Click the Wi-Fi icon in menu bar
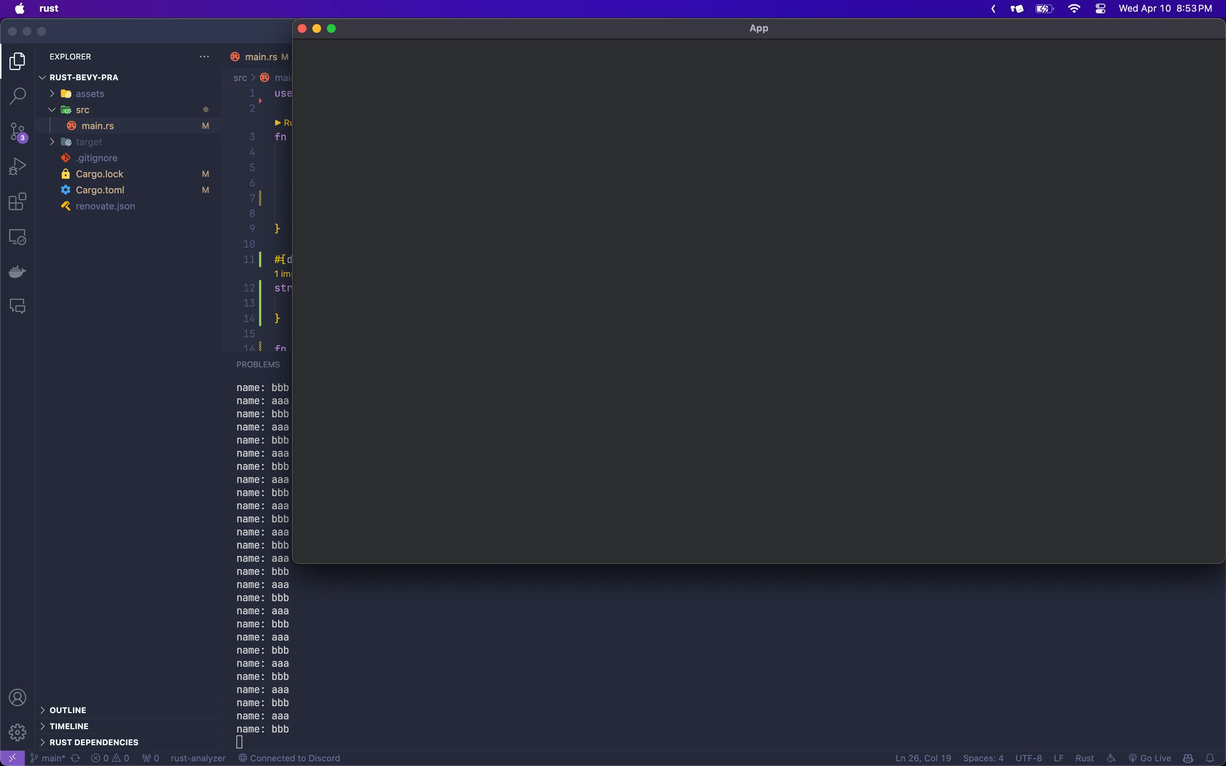 (1073, 9)
